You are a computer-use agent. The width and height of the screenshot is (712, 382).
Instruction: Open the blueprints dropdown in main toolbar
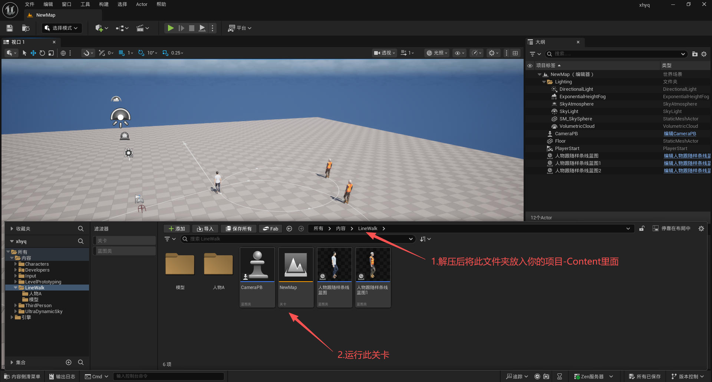(x=122, y=28)
